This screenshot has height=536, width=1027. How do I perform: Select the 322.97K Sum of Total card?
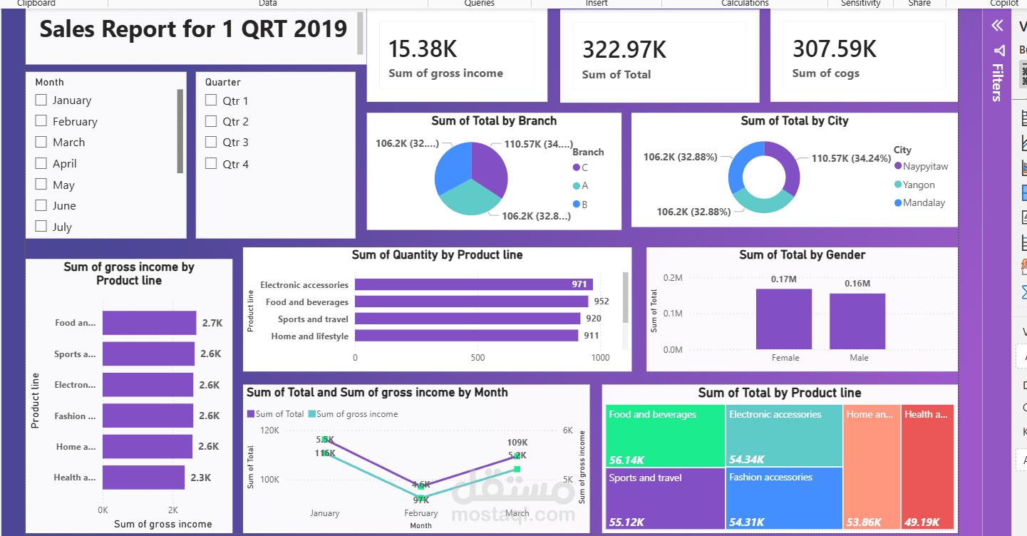coord(659,56)
